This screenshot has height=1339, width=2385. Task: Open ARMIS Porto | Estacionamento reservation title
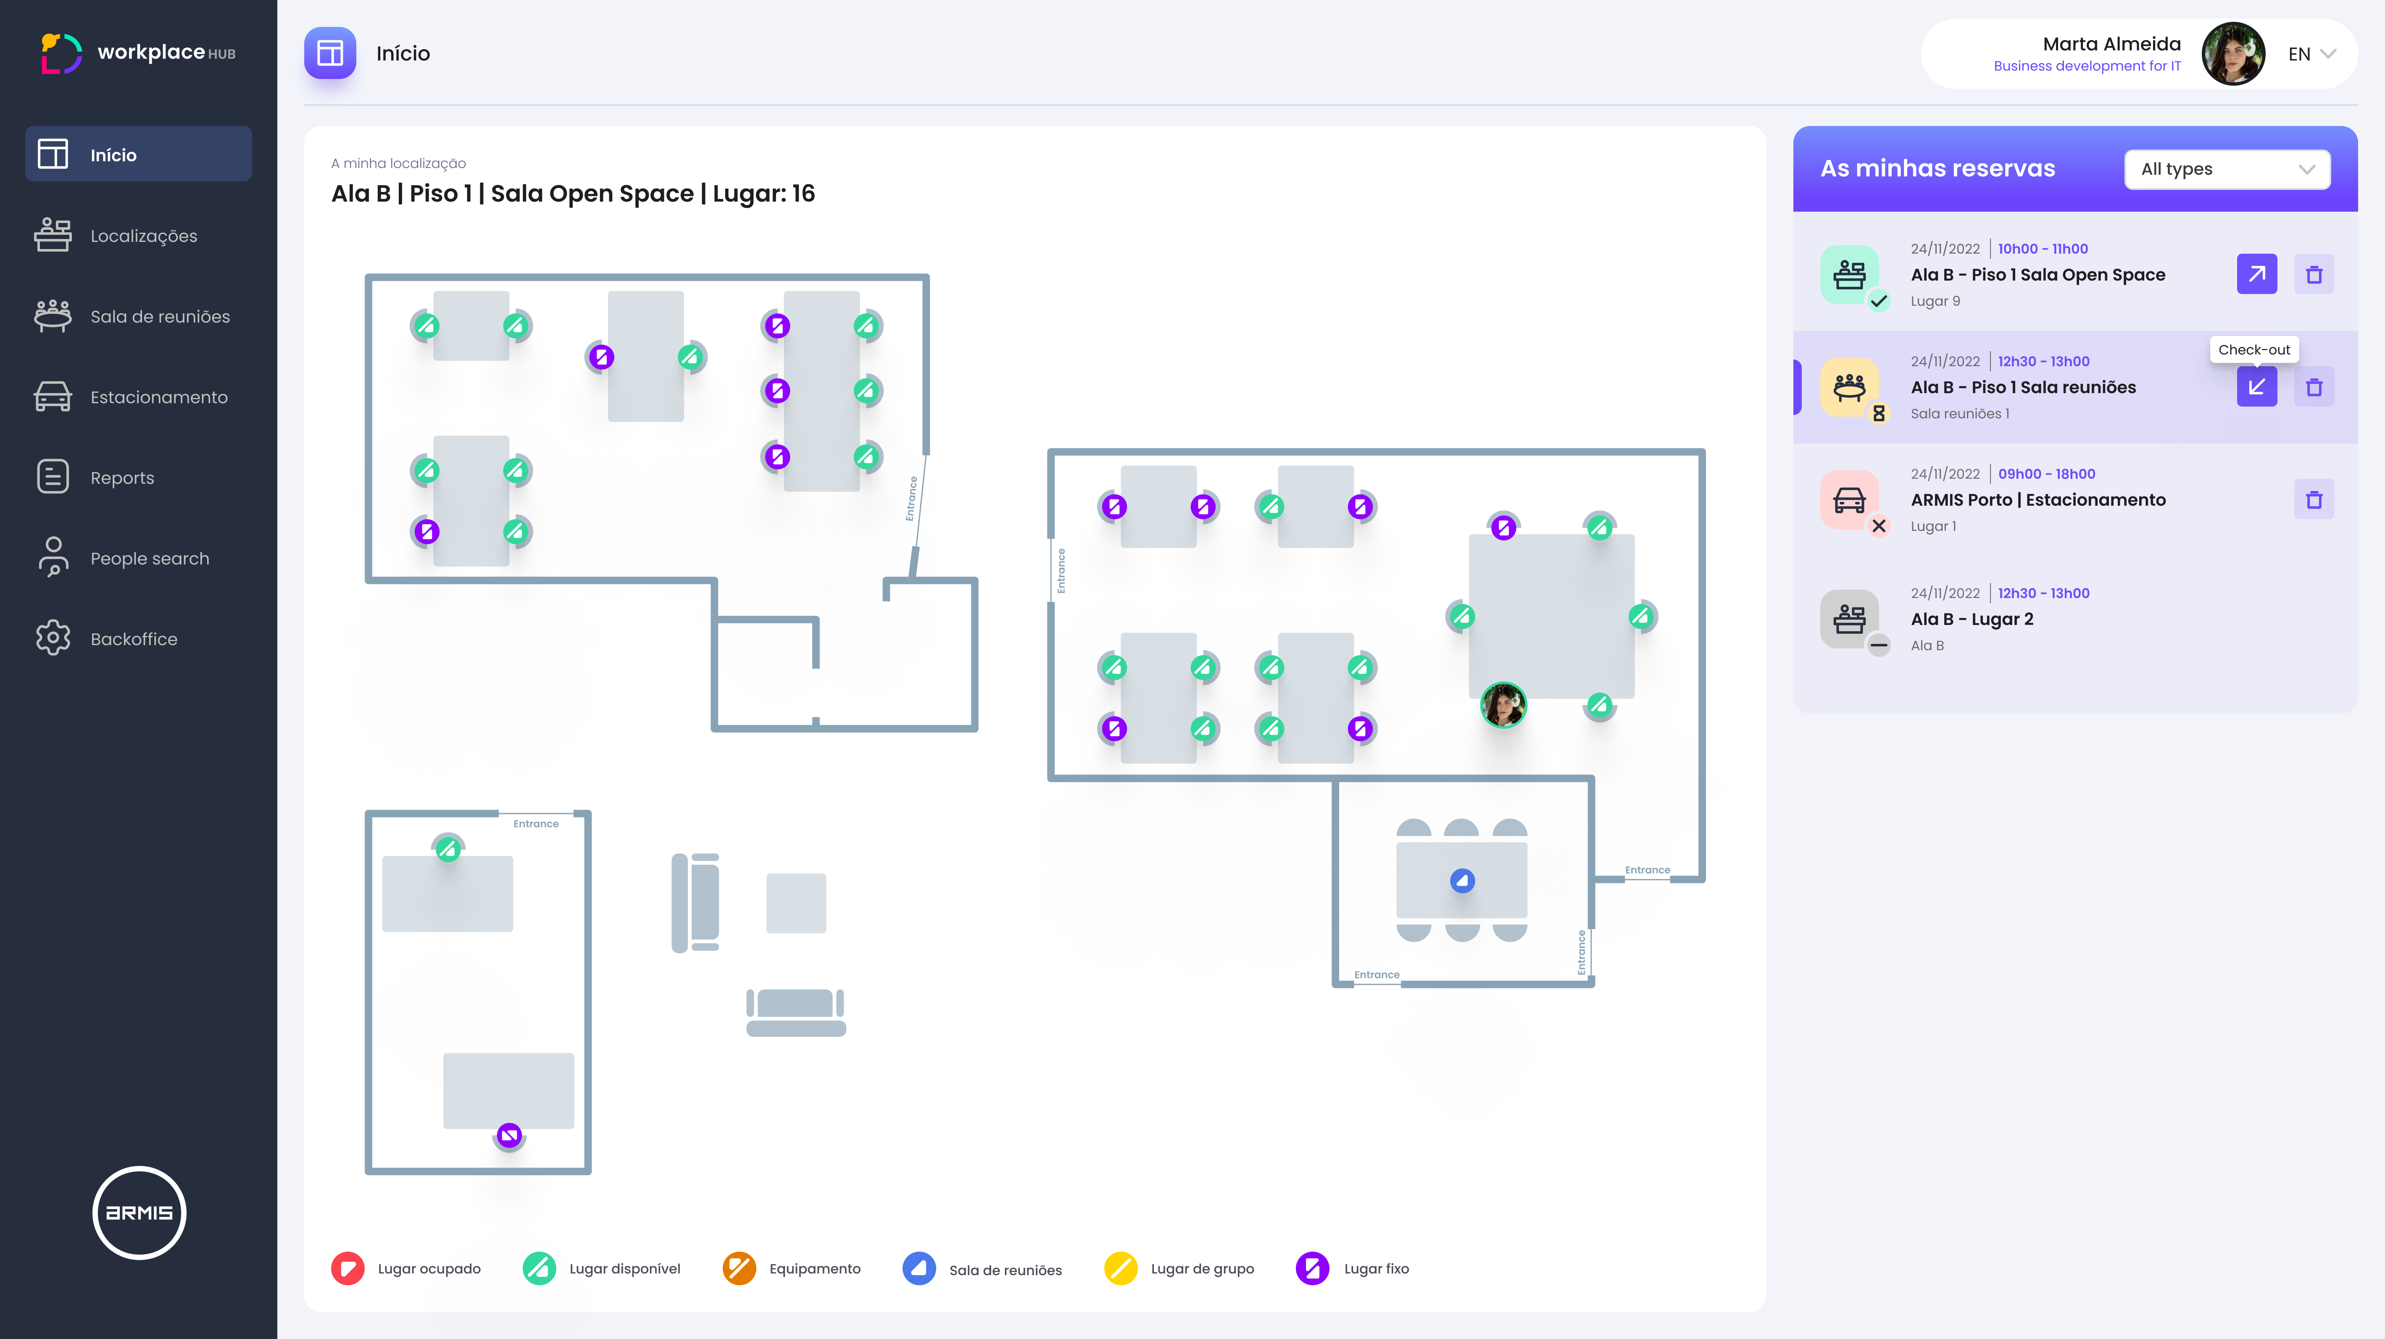2038,500
